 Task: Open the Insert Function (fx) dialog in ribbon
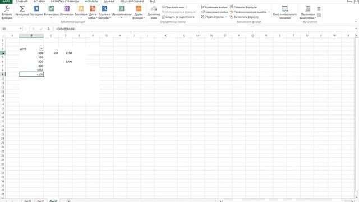click(x=7, y=12)
